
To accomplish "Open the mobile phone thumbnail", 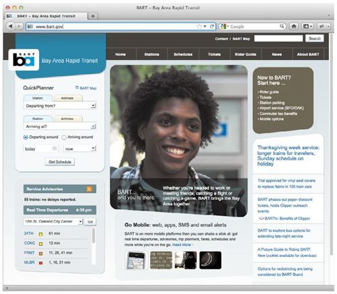I will click(136, 260).
